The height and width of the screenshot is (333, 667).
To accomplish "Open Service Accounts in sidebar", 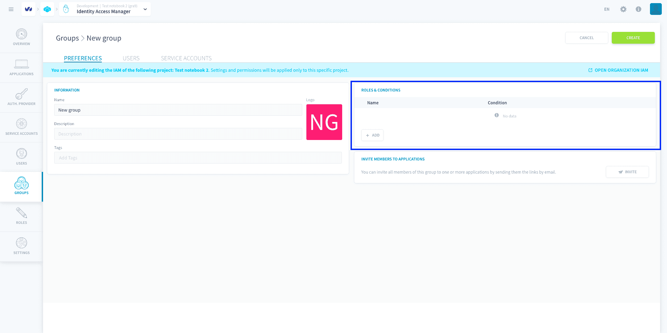I will (x=22, y=127).
